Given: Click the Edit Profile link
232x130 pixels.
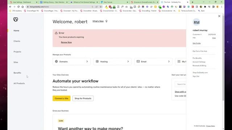Looking at the screenshot, I should click(x=196, y=43).
